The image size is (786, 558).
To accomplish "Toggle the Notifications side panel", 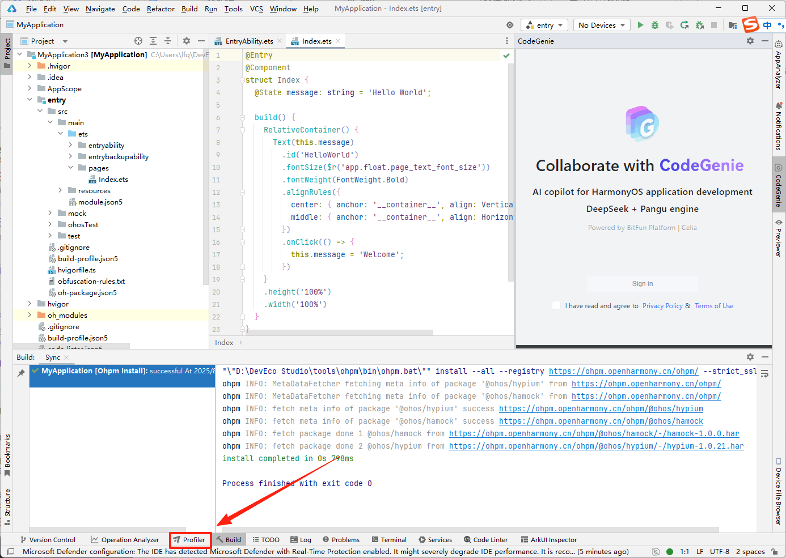I will (x=779, y=126).
